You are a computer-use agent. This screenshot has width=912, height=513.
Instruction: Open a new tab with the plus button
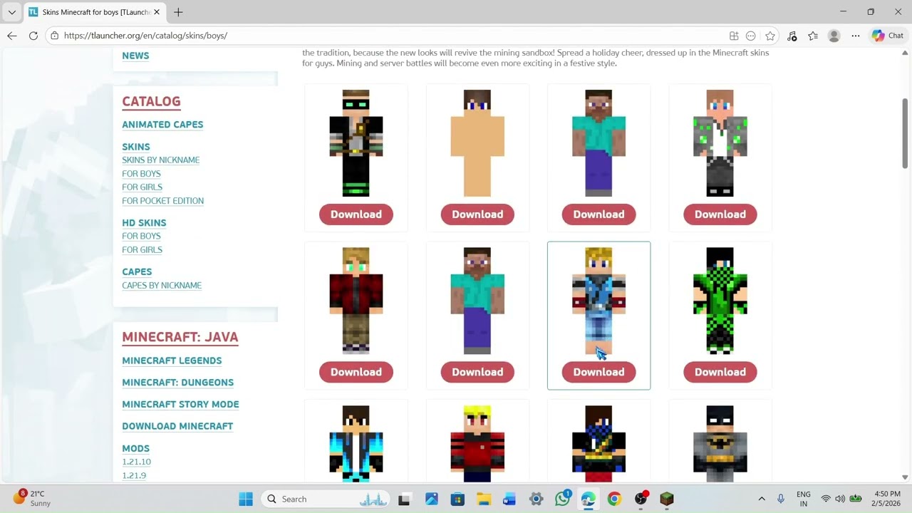coord(178,12)
